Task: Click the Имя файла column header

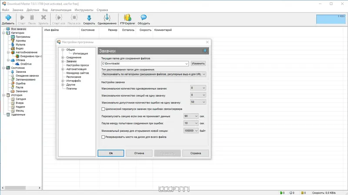Action: (x=51, y=30)
